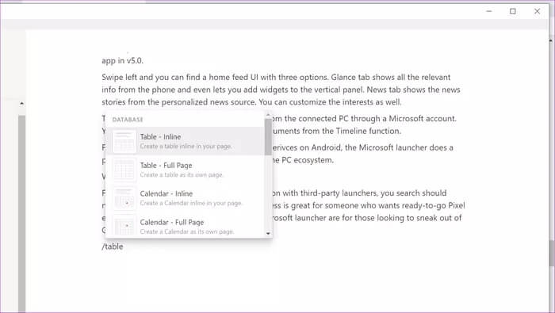This screenshot has height=313, width=555.
Task: Click the Calendar - Full Page thumbnail icon
Action: (124, 225)
